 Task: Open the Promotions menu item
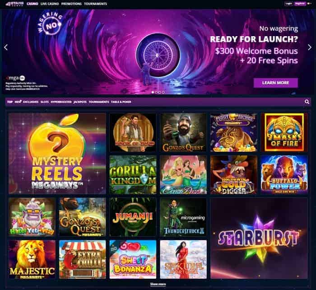pos(71,4)
